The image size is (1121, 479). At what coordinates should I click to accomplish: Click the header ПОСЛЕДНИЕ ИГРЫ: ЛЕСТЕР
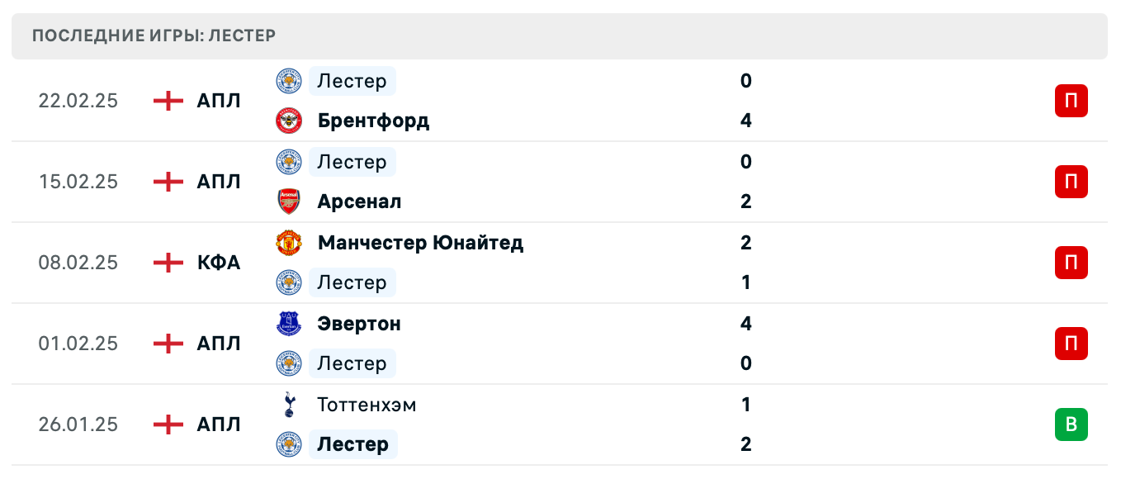[x=154, y=36]
